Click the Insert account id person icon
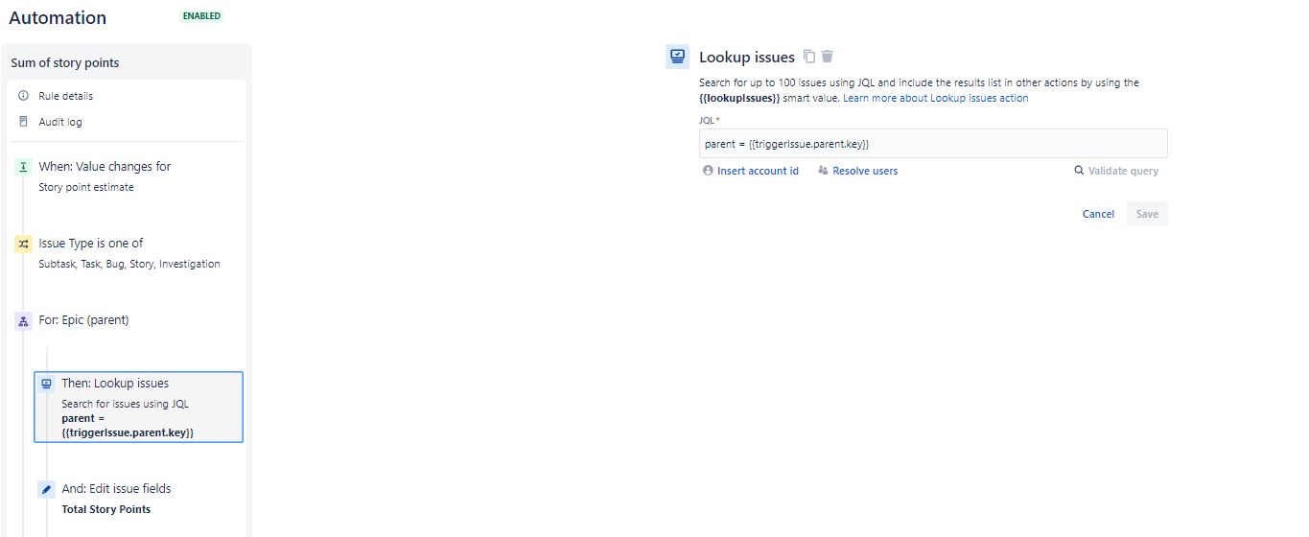 coord(708,171)
